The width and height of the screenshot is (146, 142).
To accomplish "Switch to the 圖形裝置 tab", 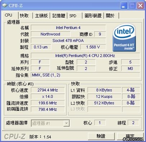I will (93, 16).
